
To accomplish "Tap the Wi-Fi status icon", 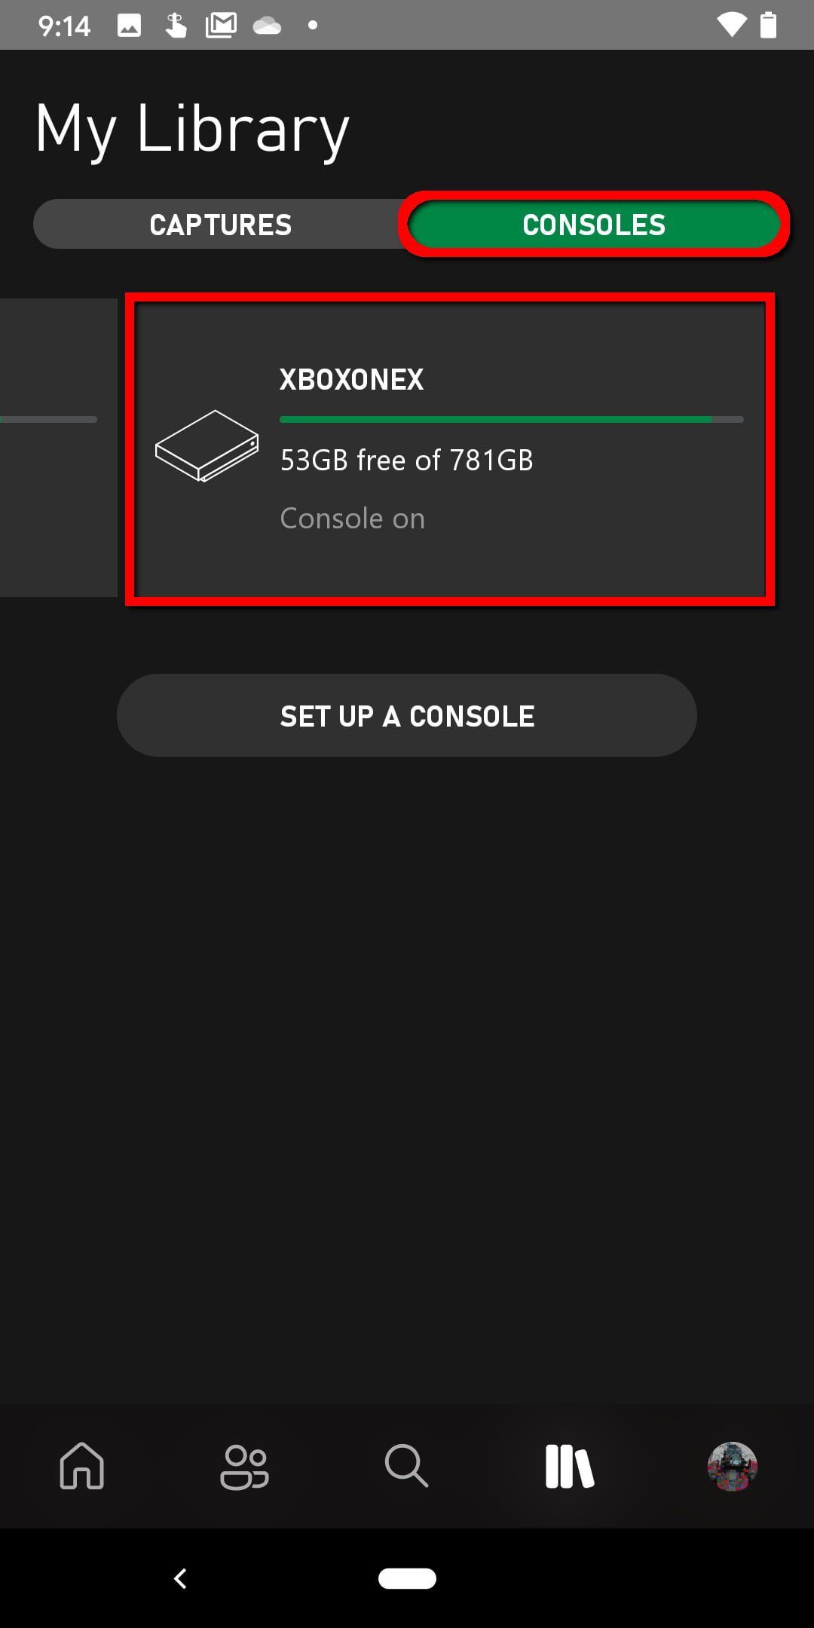I will [x=730, y=26].
